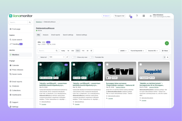
Task: Open Support chat
Action: coord(120,16)
